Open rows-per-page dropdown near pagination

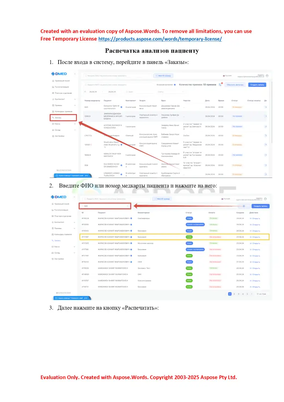click(262, 294)
